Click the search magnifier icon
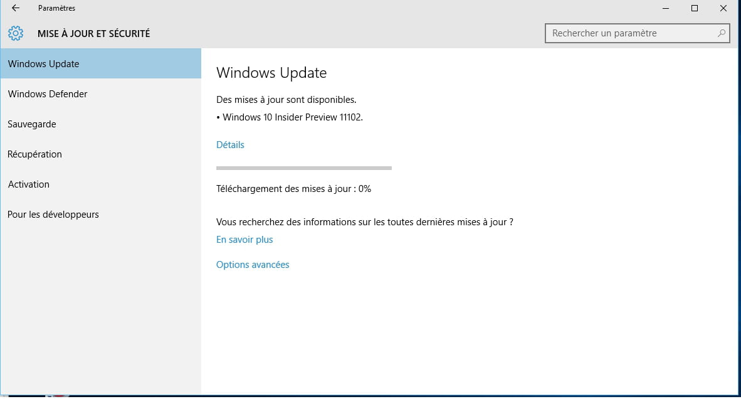 pyautogui.click(x=721, y=34)
